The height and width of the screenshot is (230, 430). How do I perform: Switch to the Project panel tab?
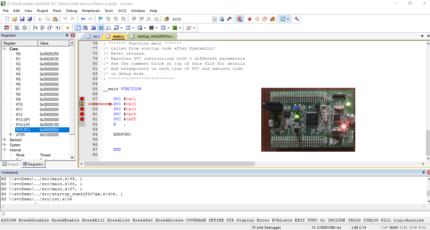11,164
